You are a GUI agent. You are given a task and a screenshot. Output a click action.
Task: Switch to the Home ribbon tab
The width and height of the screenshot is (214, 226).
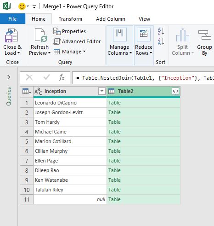coord(39,19)
